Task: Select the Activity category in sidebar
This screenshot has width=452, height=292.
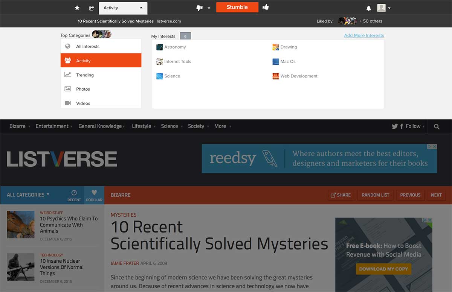Action: pos(101,61)
